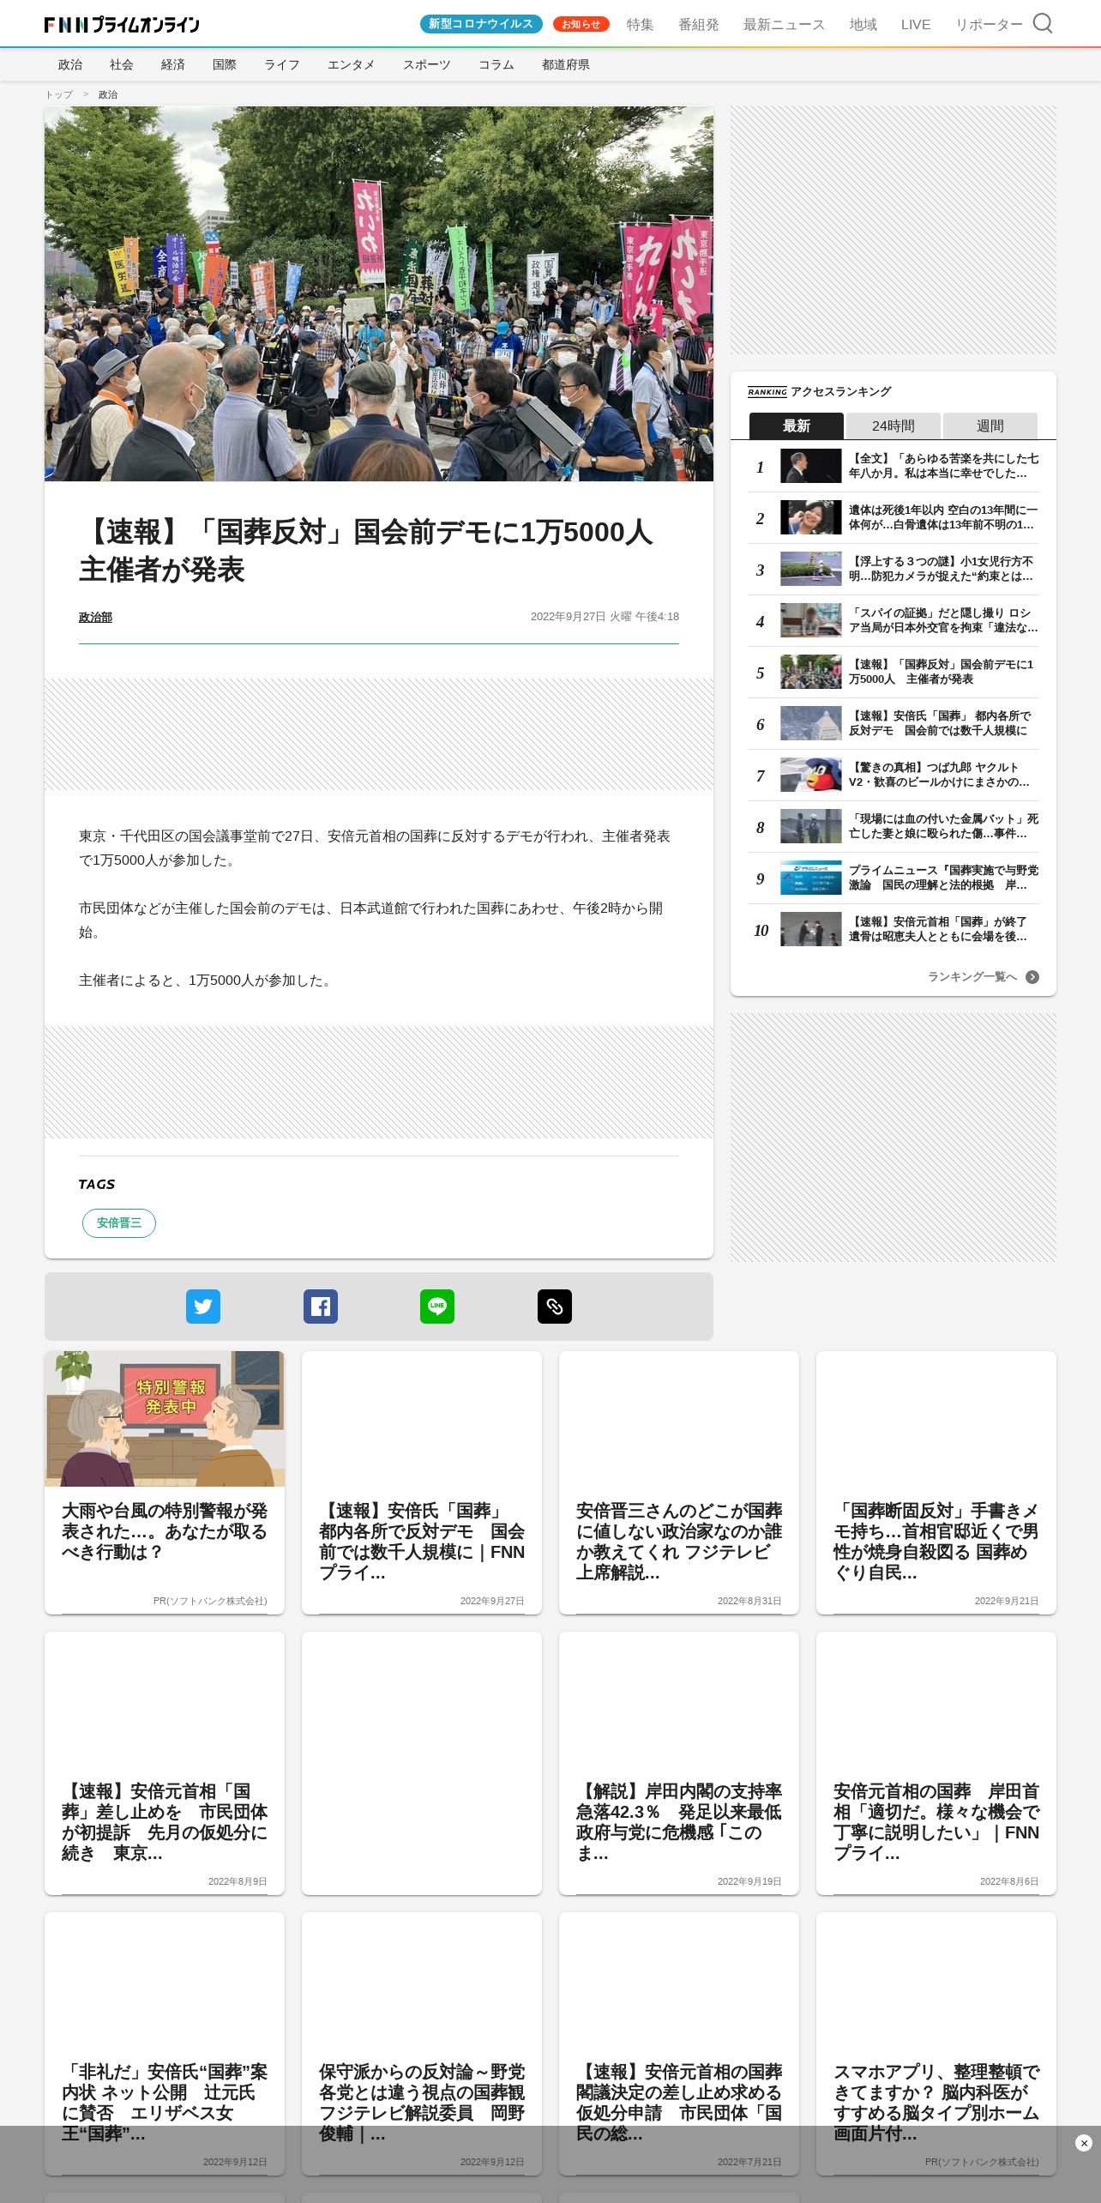
Task: Close the bottom banner overlay
Action: [x=1084, y=2143]
